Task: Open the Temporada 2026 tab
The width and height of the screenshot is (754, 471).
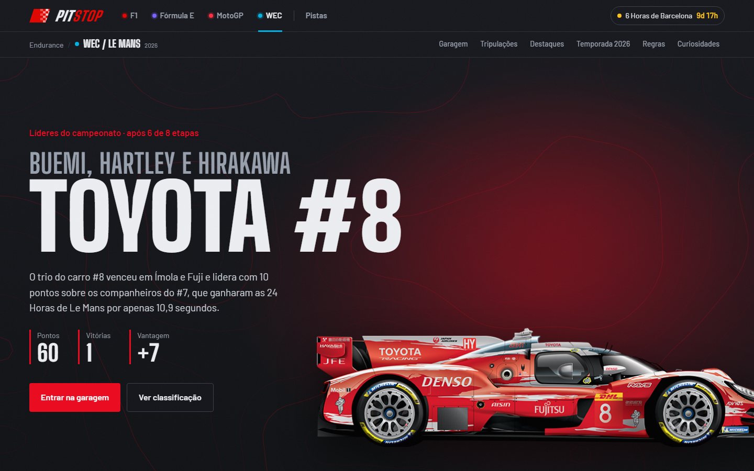Action: (x=603, y=44)
